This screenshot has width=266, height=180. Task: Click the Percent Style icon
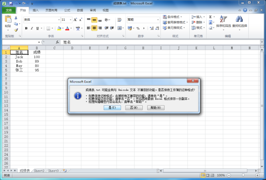138,28
